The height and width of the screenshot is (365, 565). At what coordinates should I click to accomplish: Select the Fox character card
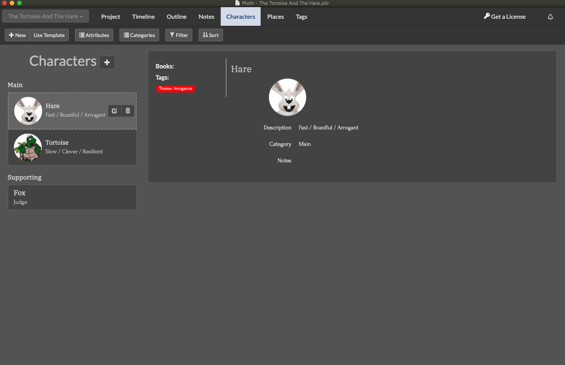tap(72, 197)
